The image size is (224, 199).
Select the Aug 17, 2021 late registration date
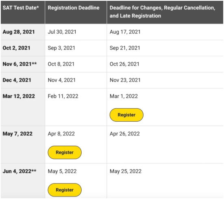pyautogui.click(x=125, y=32)
